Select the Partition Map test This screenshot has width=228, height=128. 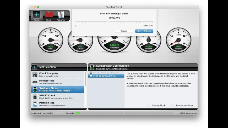[58, 104]
